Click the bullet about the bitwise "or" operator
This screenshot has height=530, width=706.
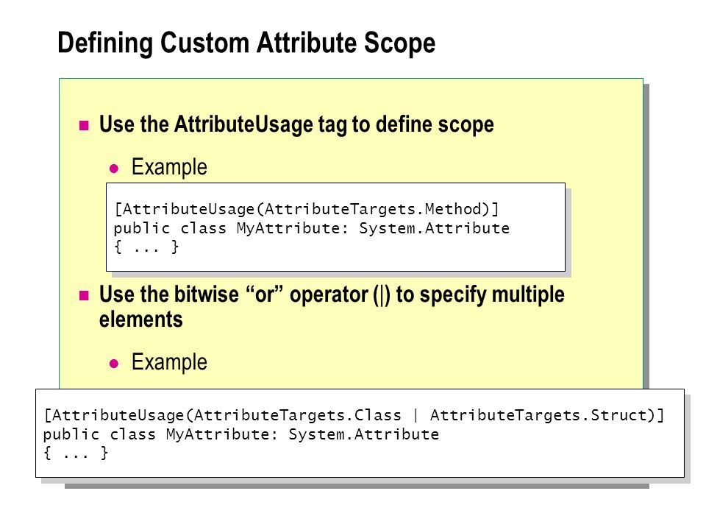pyautogui.click(x=332, y=306)
